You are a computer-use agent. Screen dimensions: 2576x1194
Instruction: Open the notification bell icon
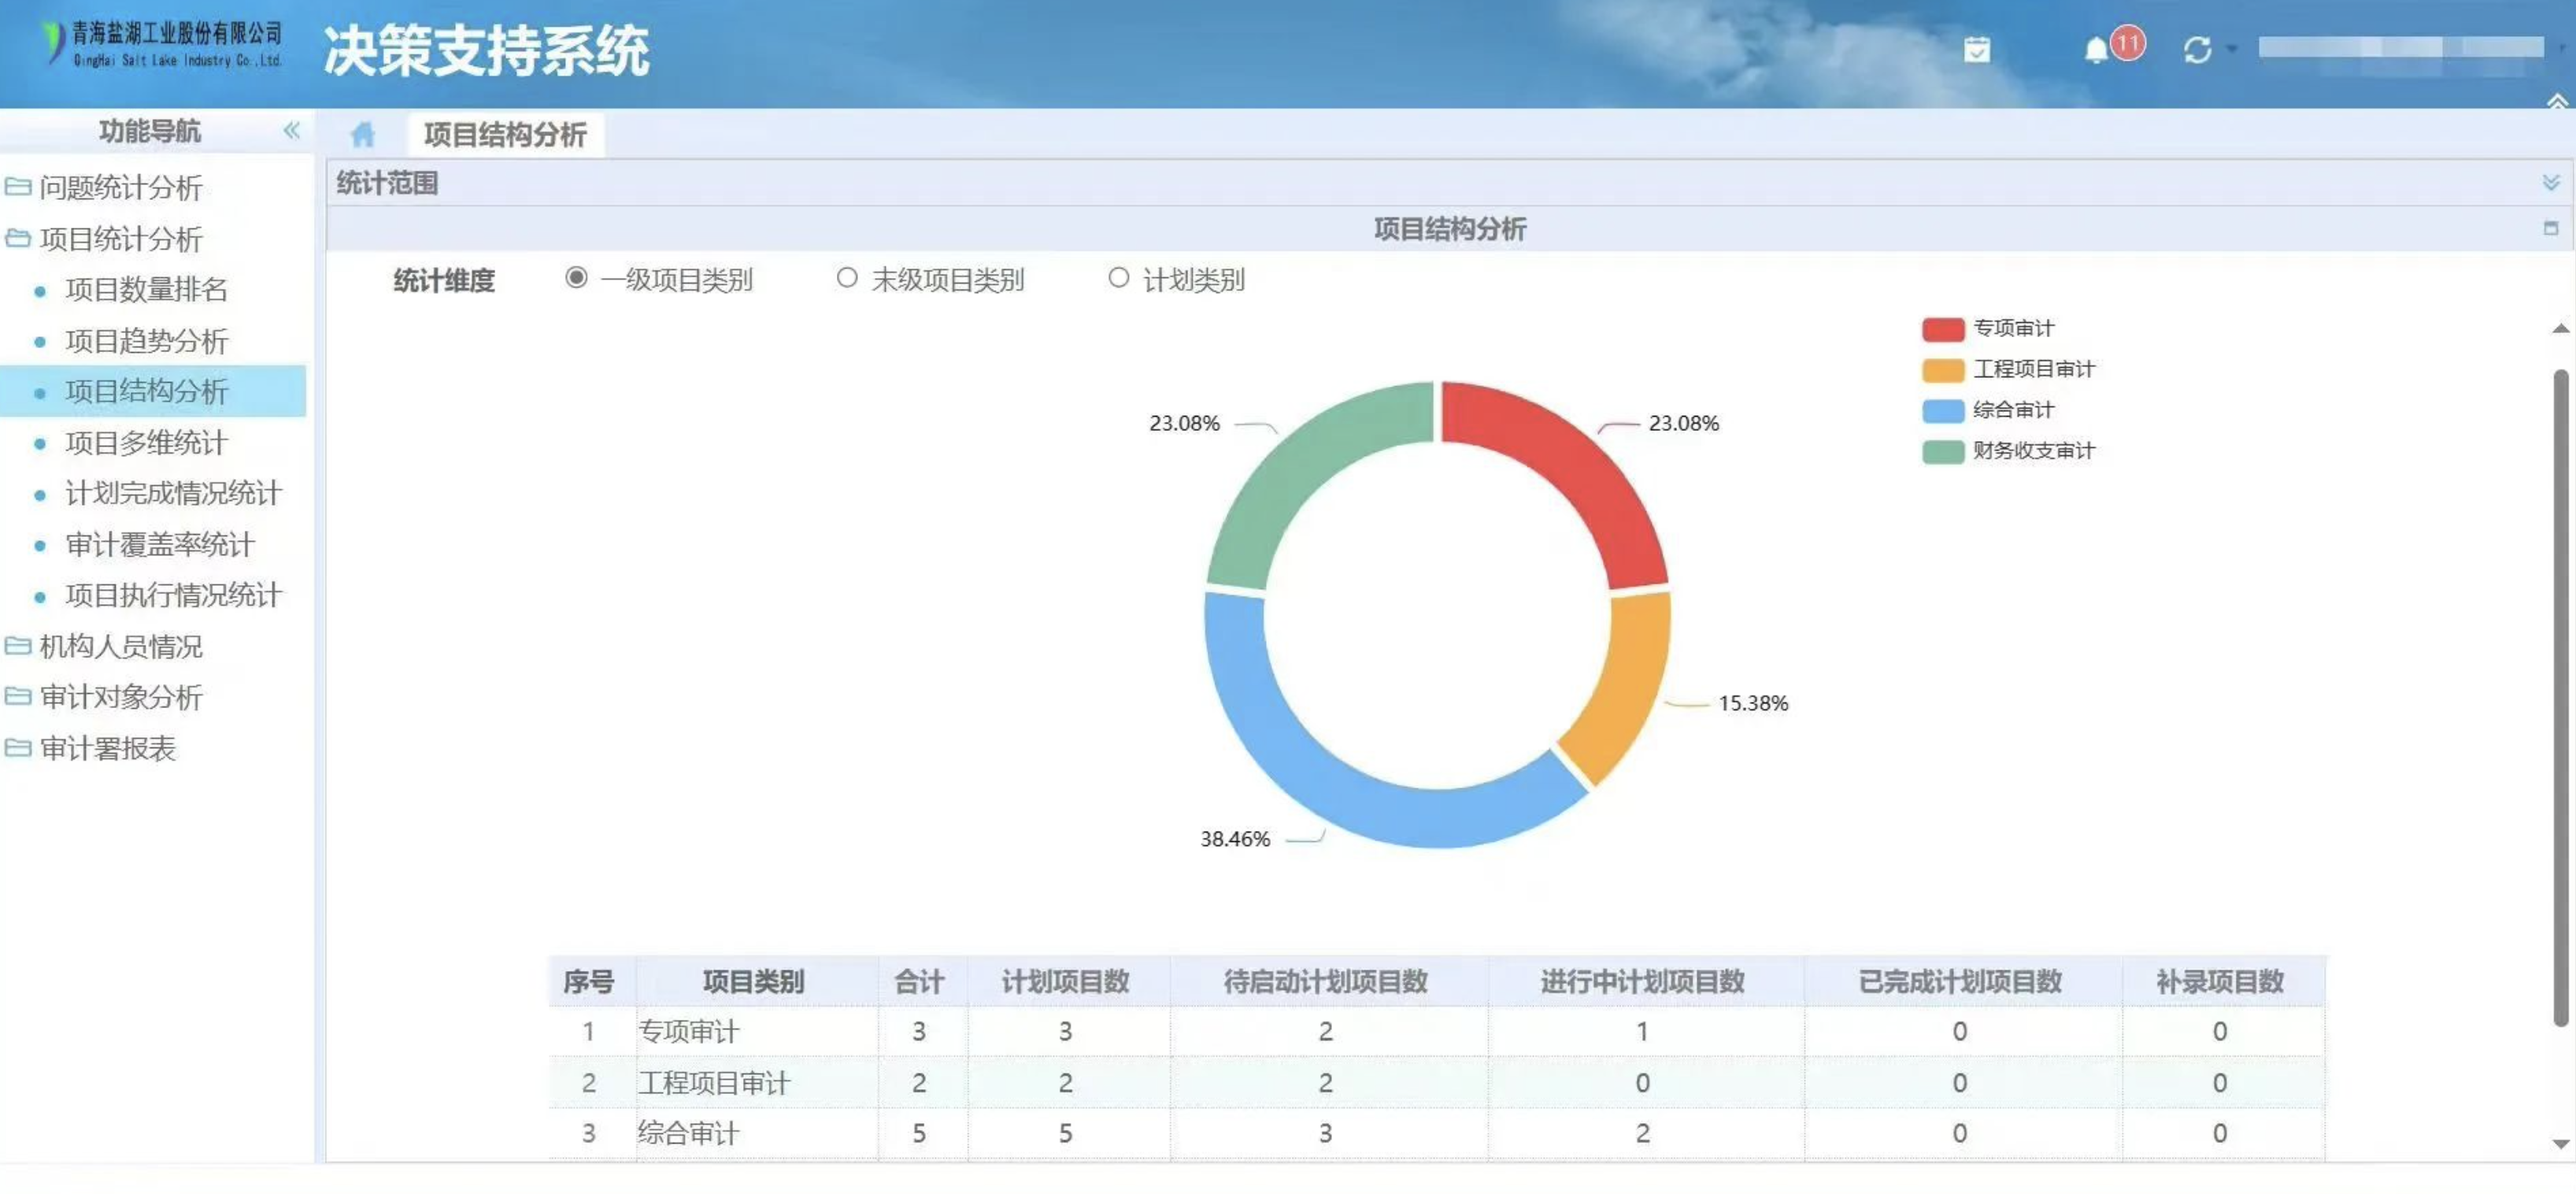[2096, 50]
